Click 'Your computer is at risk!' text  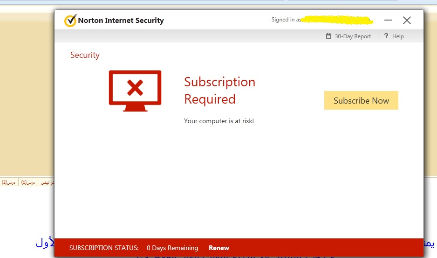click(x=219, y=121)
